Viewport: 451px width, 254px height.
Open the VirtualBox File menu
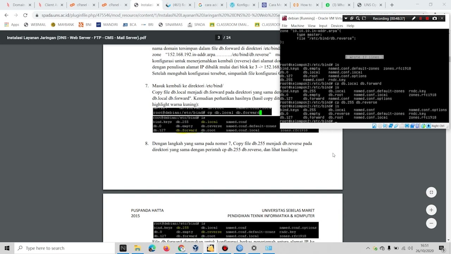point(284,26)
